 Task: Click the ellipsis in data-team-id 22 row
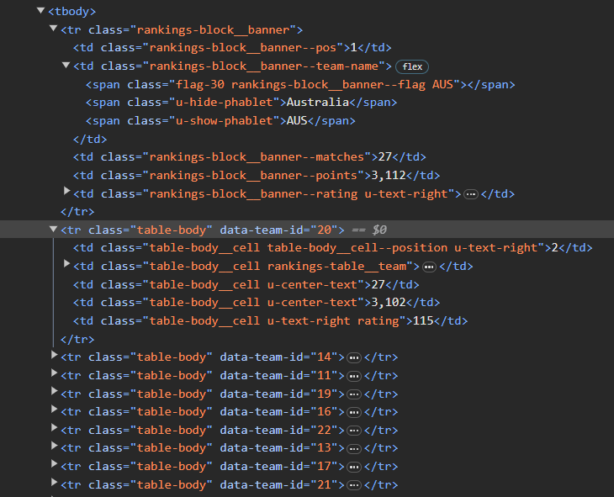pyautogui.click(x=353, y=431)
